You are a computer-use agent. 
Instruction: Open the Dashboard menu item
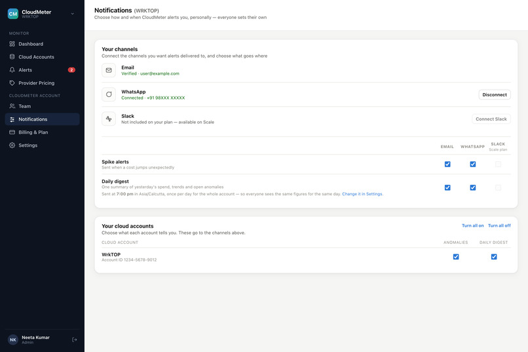pos(42,44)
